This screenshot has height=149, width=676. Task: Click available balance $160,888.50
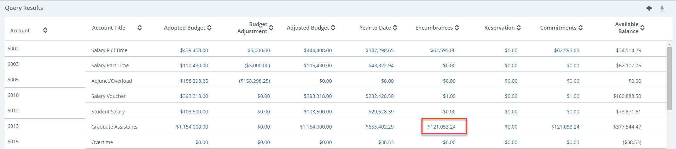[x=627, y=96]
